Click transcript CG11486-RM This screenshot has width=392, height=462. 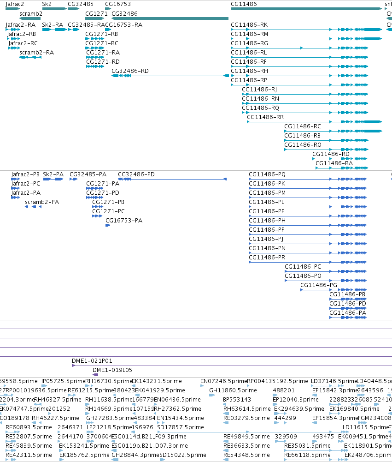[x=249, y=34]
